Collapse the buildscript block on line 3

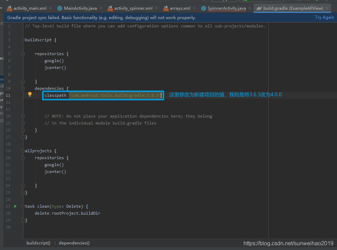coord(23,40)
